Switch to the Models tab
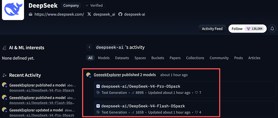The image size is (278, 118). 104,58
